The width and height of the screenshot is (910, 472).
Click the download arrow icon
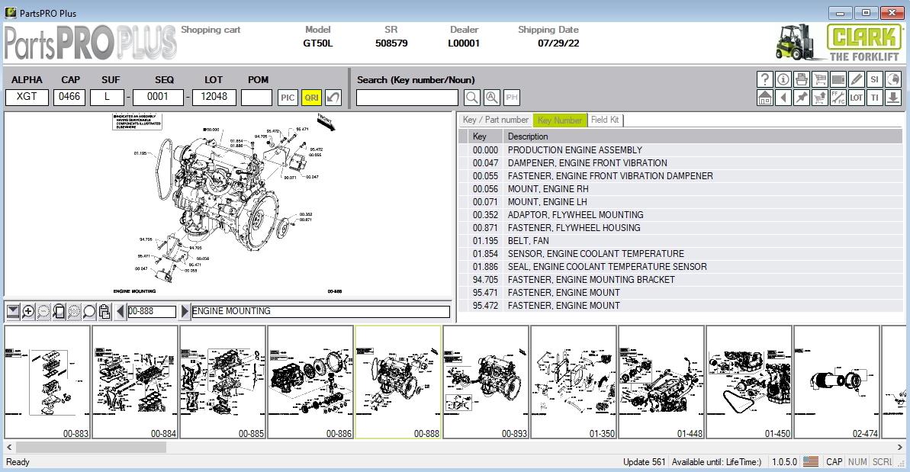(x=892, y=98)
